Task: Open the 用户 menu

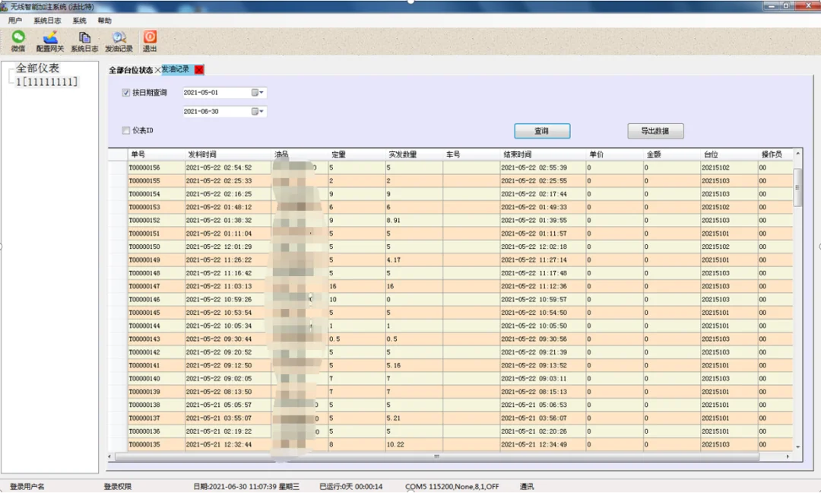Action: tap(15, 21)
